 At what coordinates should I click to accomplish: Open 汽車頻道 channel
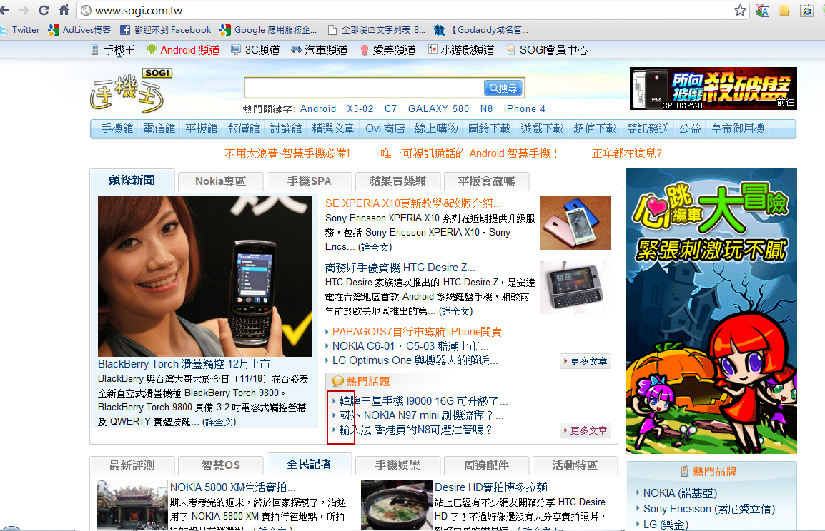(x=320, y=50)
